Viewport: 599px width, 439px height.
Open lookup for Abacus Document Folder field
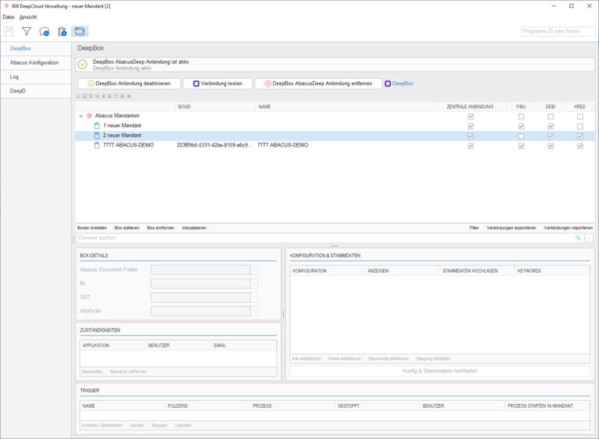254,270
